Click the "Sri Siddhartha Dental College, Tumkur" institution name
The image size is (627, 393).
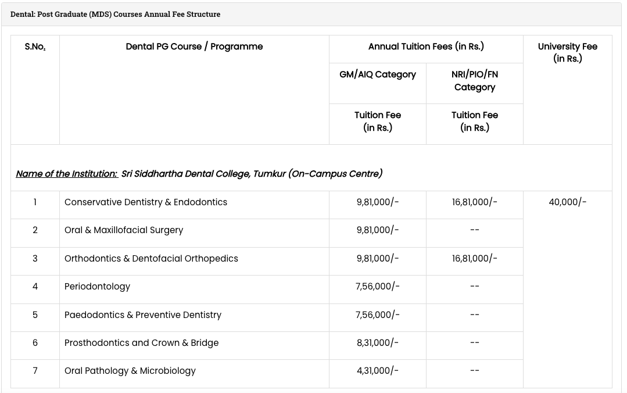tap(252, 173)
